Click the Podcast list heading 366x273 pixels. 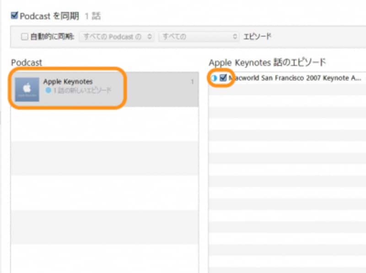click(27, 63)
